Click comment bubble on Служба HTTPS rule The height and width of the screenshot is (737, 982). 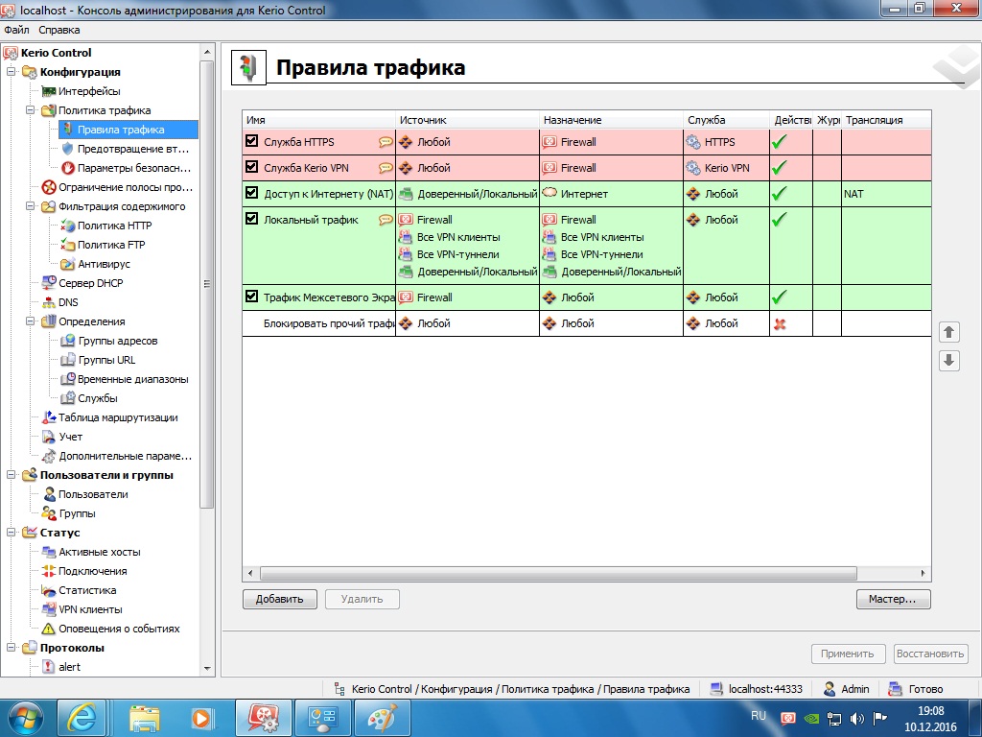[x=386, y=142]
